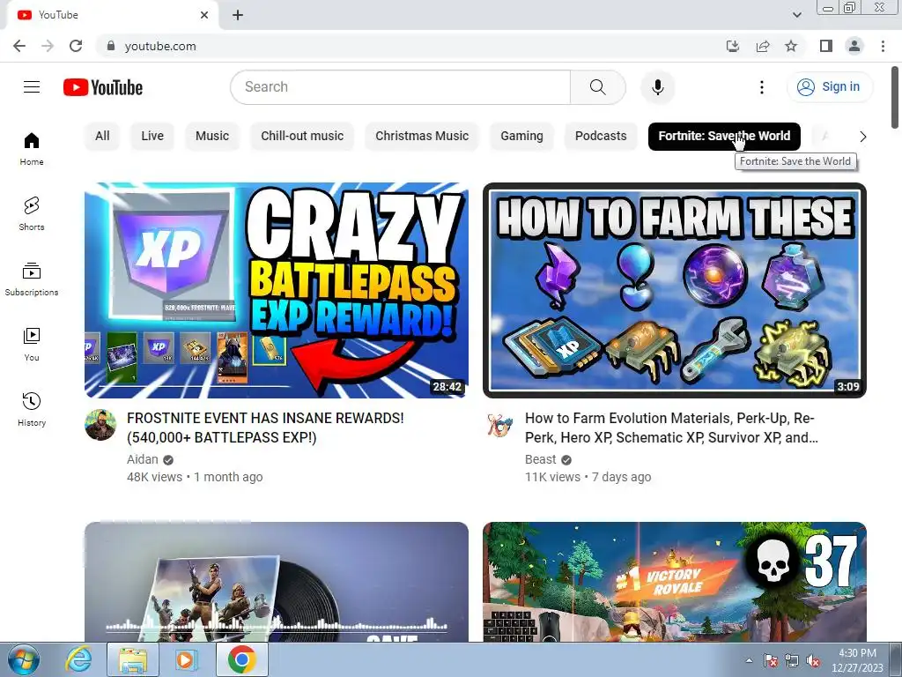
Task: Open FROSTNITE EVENT HAS INSANE REWARDS title
Action: [x=265, y=428]
